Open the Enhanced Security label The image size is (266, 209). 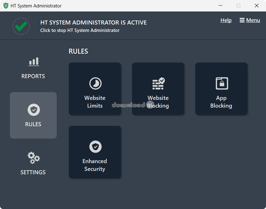[x=95, y=165]
